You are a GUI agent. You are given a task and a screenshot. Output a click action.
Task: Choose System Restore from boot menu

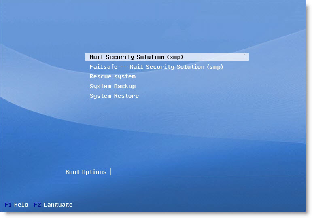pos(114,96)
